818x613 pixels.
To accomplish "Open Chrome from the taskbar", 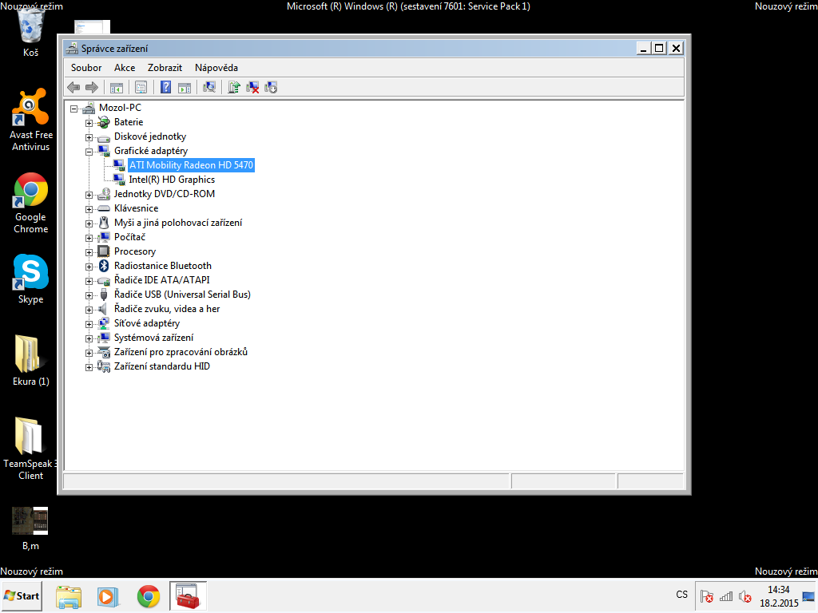I will [148, 596].
